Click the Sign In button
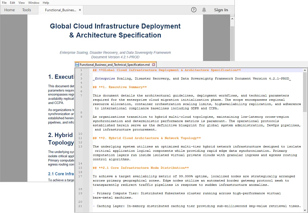 tap(221, 10)
